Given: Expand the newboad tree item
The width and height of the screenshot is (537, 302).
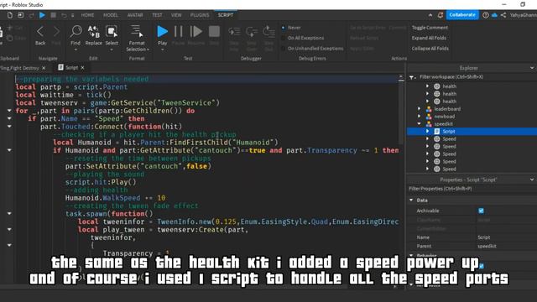Looking at the screenshot, I should coord(420,117).
